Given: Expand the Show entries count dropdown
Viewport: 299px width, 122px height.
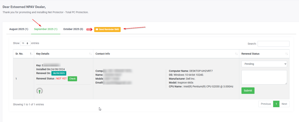Looking at the screenshot, I should 25,43.
